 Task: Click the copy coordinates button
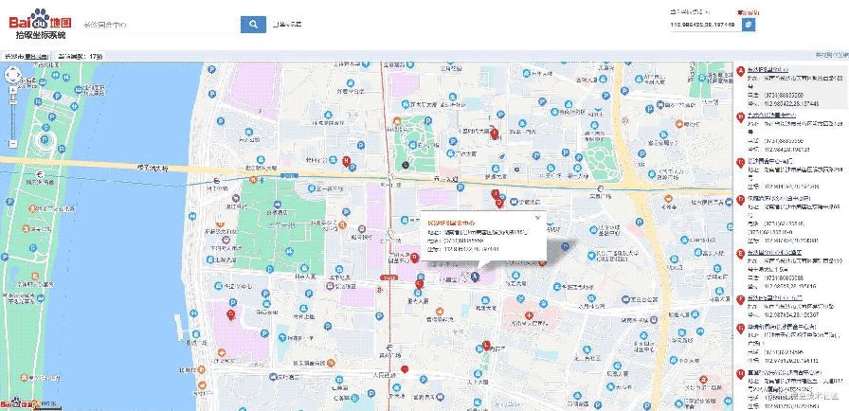point(749,25)
